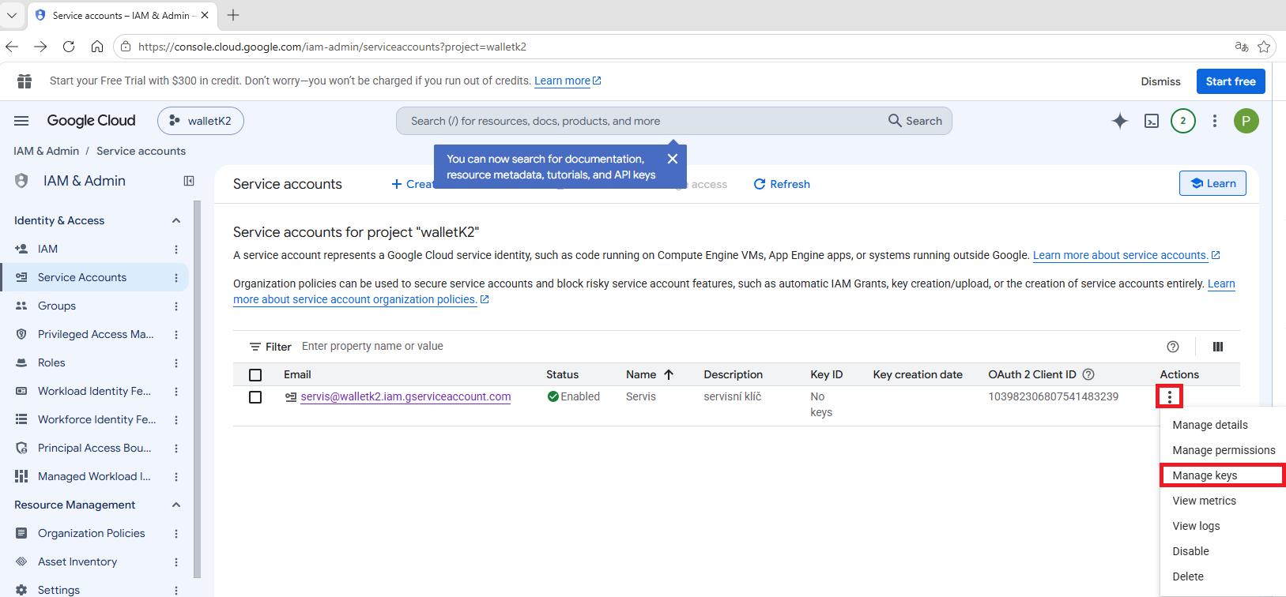Screen dimensions: 1286x597
Task: Open the walletK2 project selector
Action: pyautogui.click(x=201, y=121)
